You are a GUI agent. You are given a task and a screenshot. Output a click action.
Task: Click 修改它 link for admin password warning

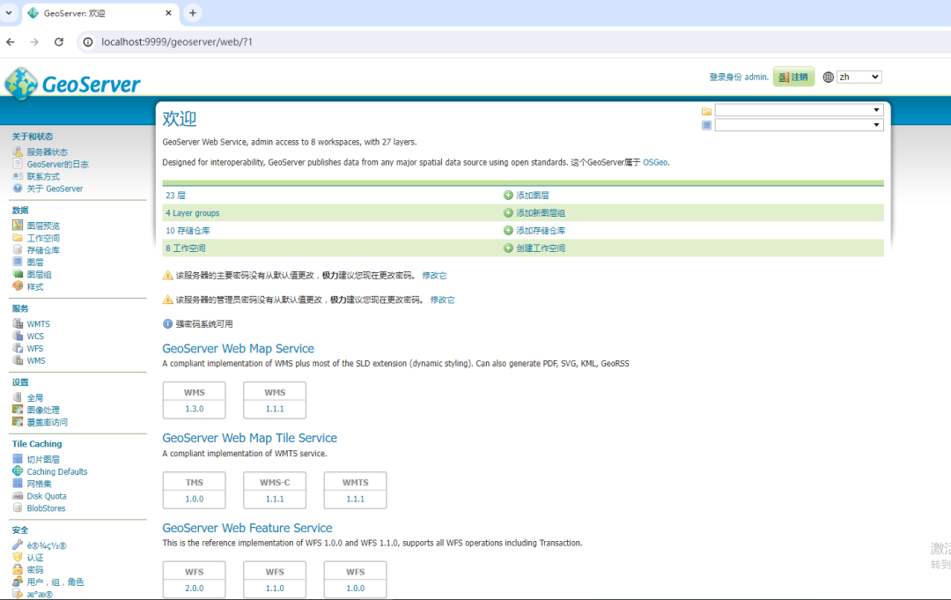(442, 300)
